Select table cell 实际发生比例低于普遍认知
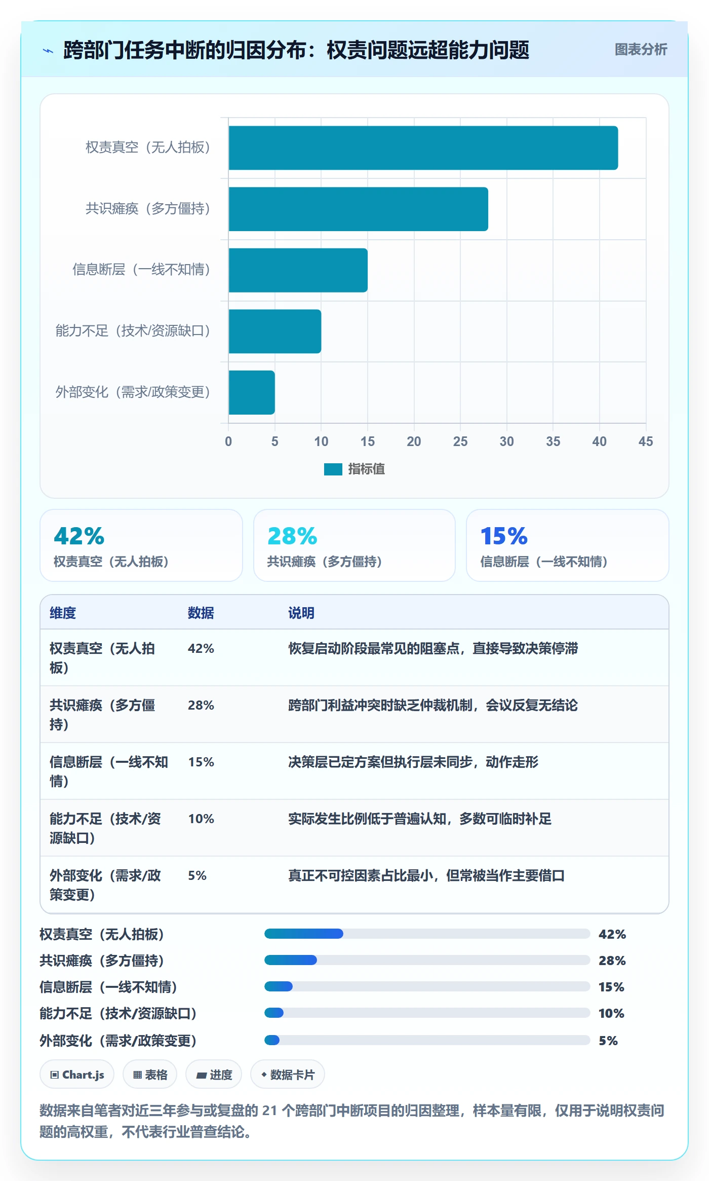Screen dimensions: 709x1181 click(x=420, y=819)
